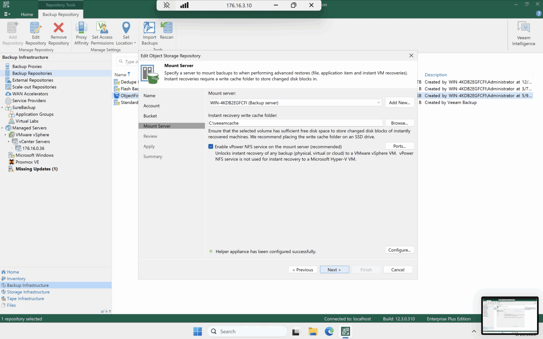Open the help question mark icon

pyautogui.click(x=538, y=14)
